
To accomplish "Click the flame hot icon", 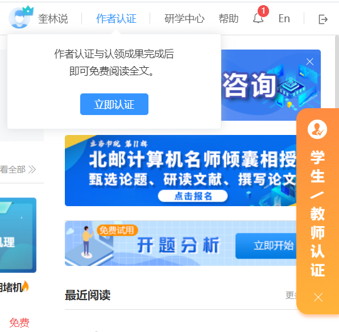I will 26,286.
